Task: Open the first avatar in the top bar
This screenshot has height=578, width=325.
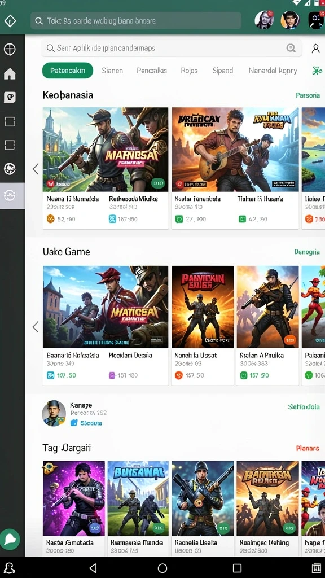Action: tap(264, 20)
